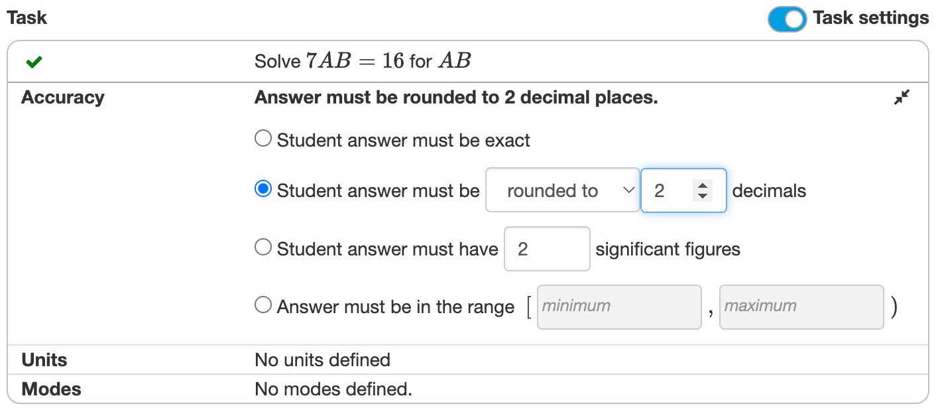Viewport: 936px width, 410px height.
Task: Collapse the Accuracy section with arrows icon
Action: pyautogui.click(x=902, y=98)
